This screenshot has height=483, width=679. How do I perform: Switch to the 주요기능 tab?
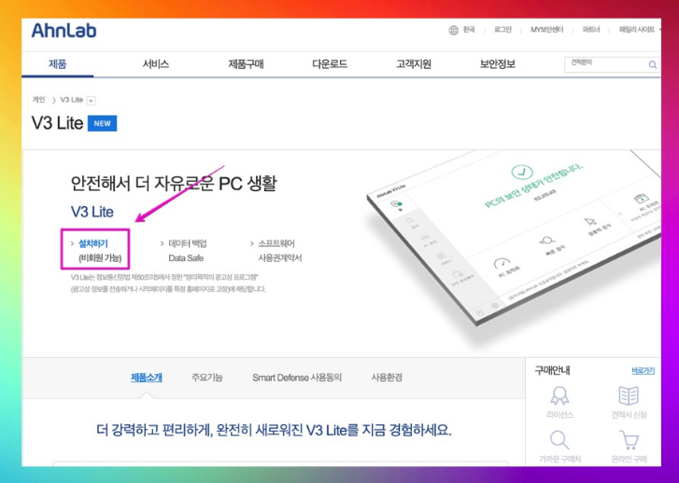(207, 378)
